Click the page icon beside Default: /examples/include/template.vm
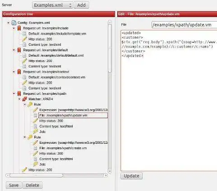 [x=24, y=34]
